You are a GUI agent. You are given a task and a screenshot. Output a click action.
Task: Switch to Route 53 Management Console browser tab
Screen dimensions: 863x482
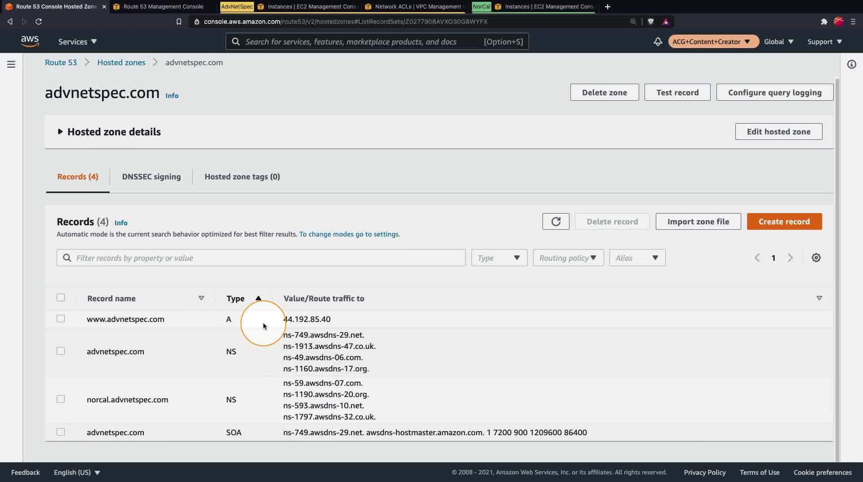coord(163,7)
